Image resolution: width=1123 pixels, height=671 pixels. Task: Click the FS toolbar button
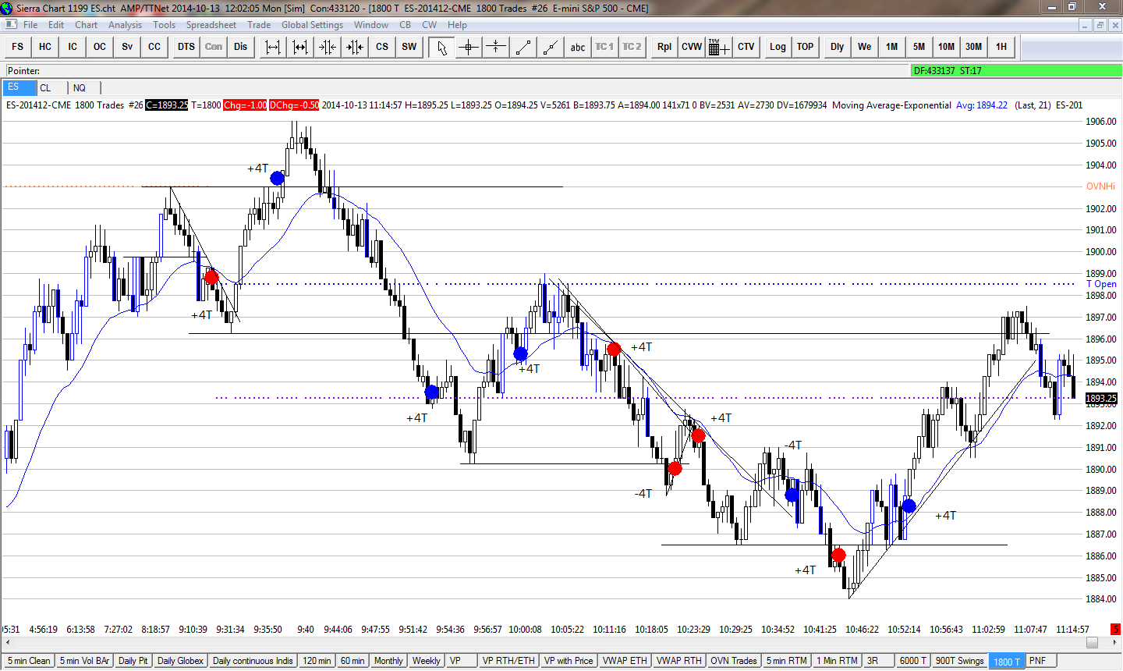click(18, 47)
